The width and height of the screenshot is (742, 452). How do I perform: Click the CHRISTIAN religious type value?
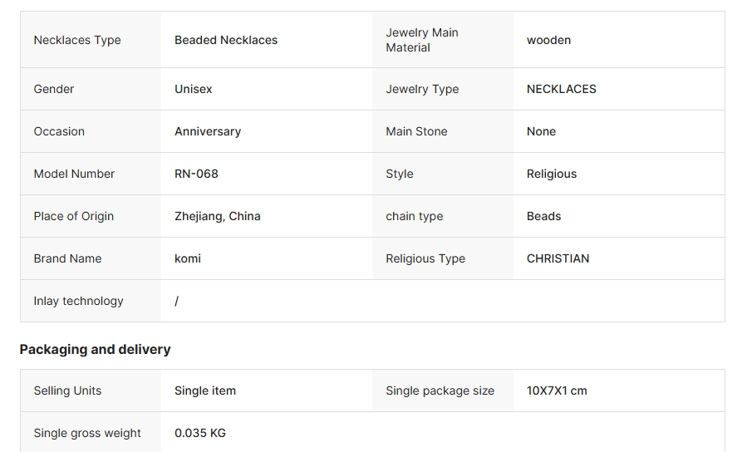tap(558, 258)
